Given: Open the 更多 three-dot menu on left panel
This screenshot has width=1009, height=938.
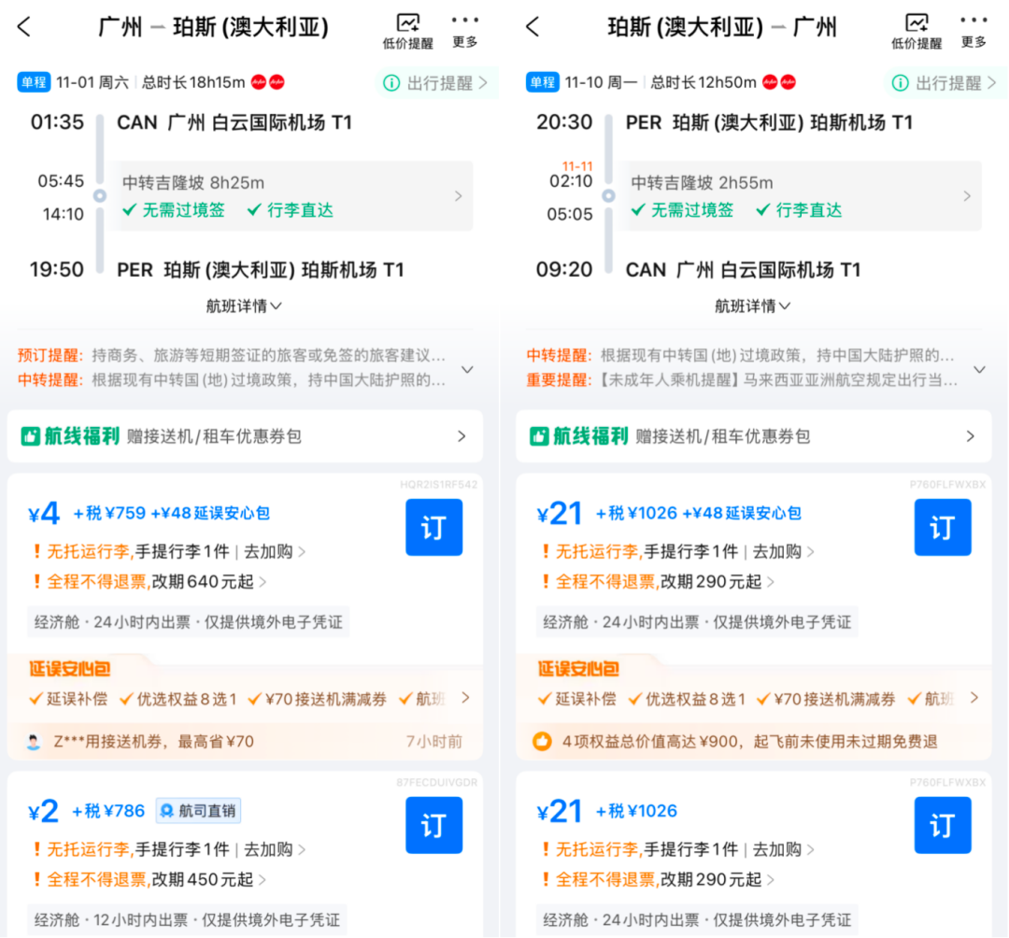Looking at the screenshot, I should click(464, 28).
